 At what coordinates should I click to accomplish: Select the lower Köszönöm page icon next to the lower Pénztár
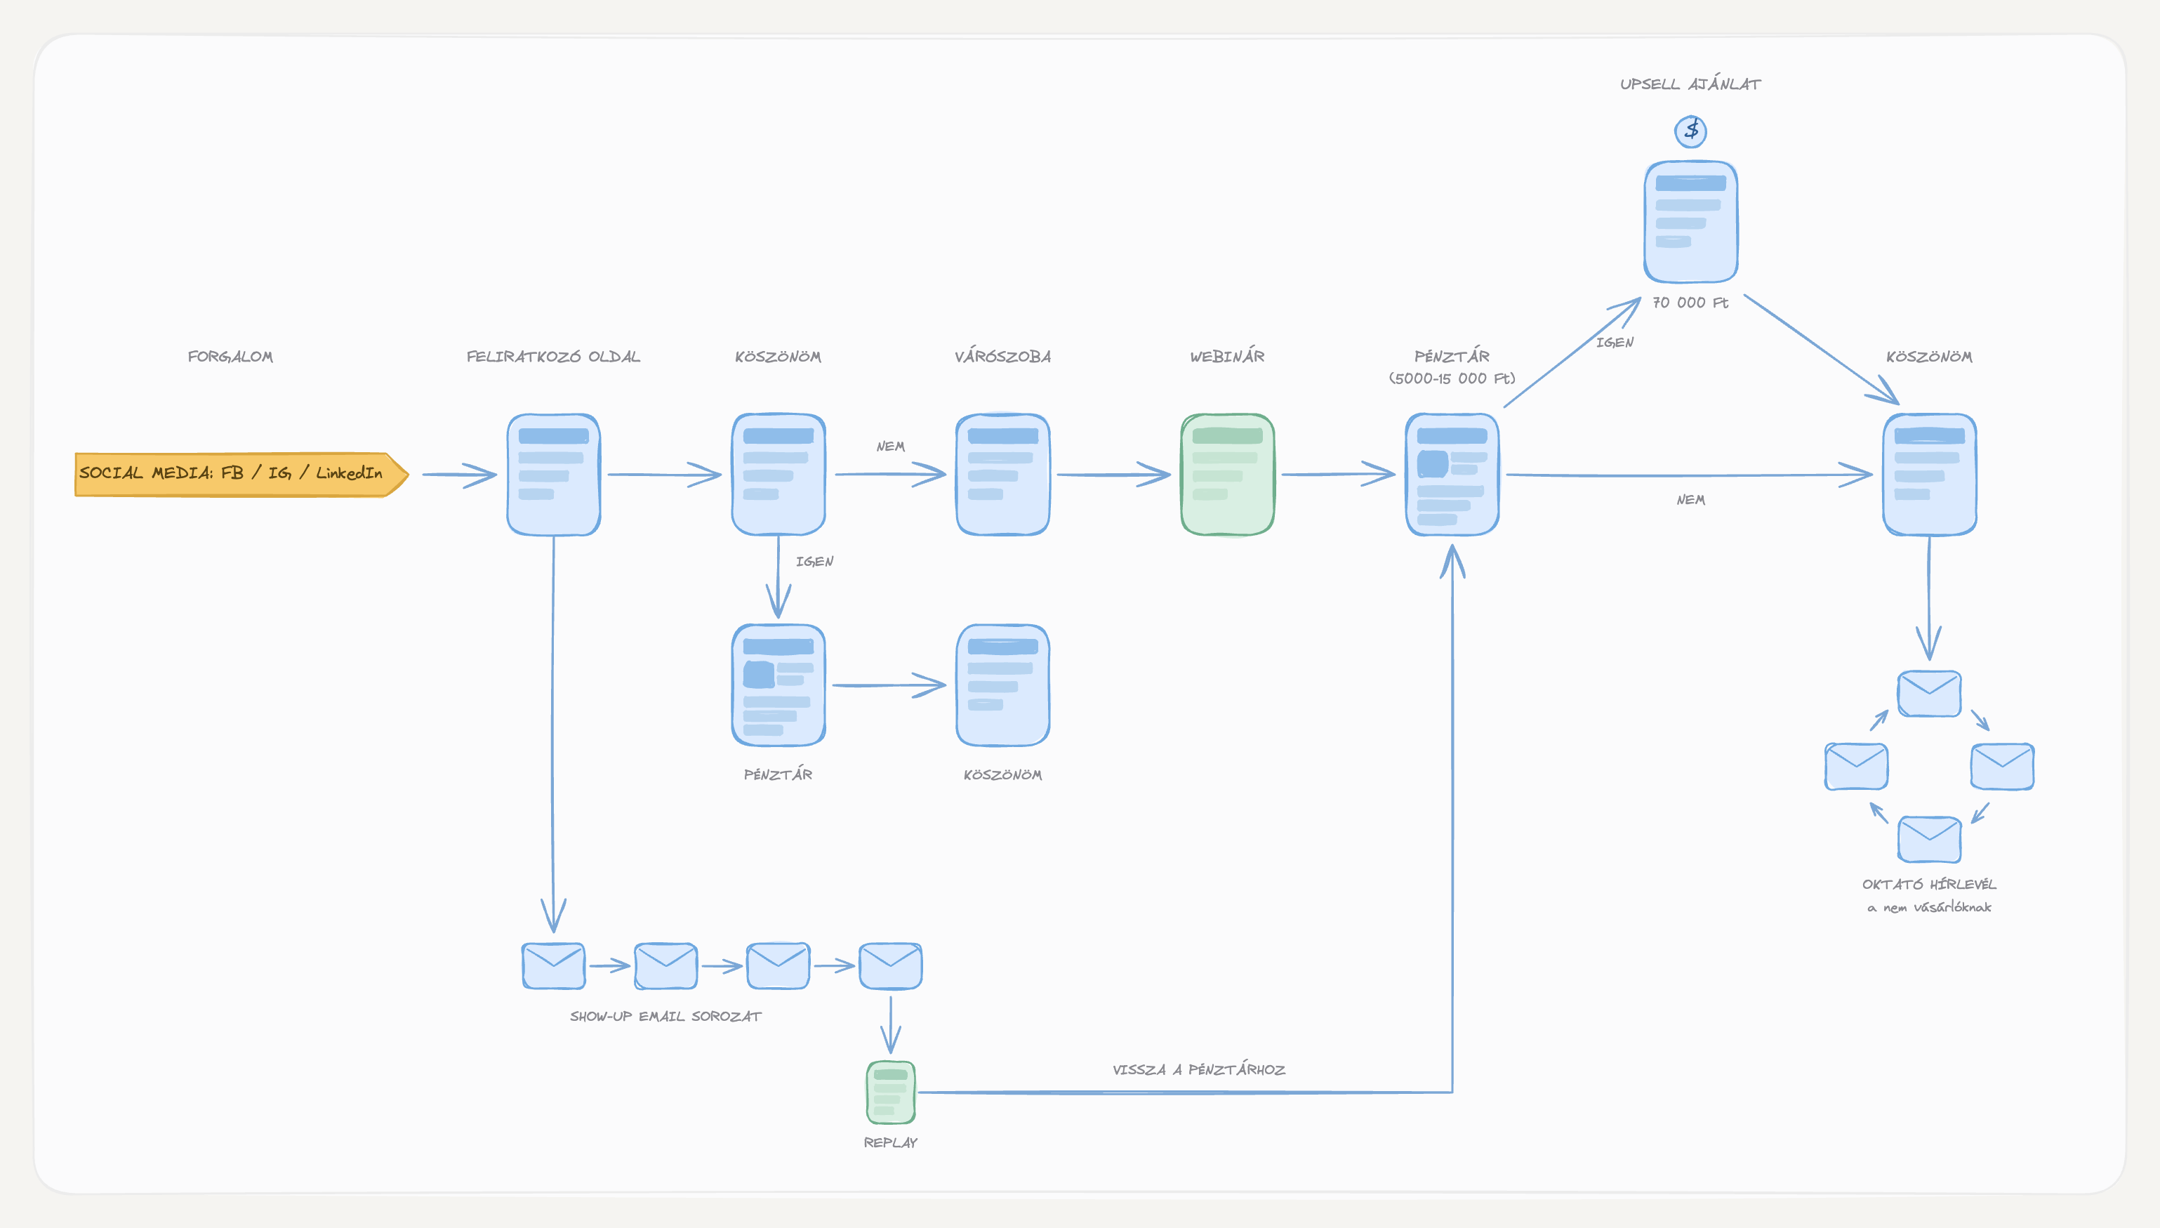pyautogui.click(x=1002, y=685)
